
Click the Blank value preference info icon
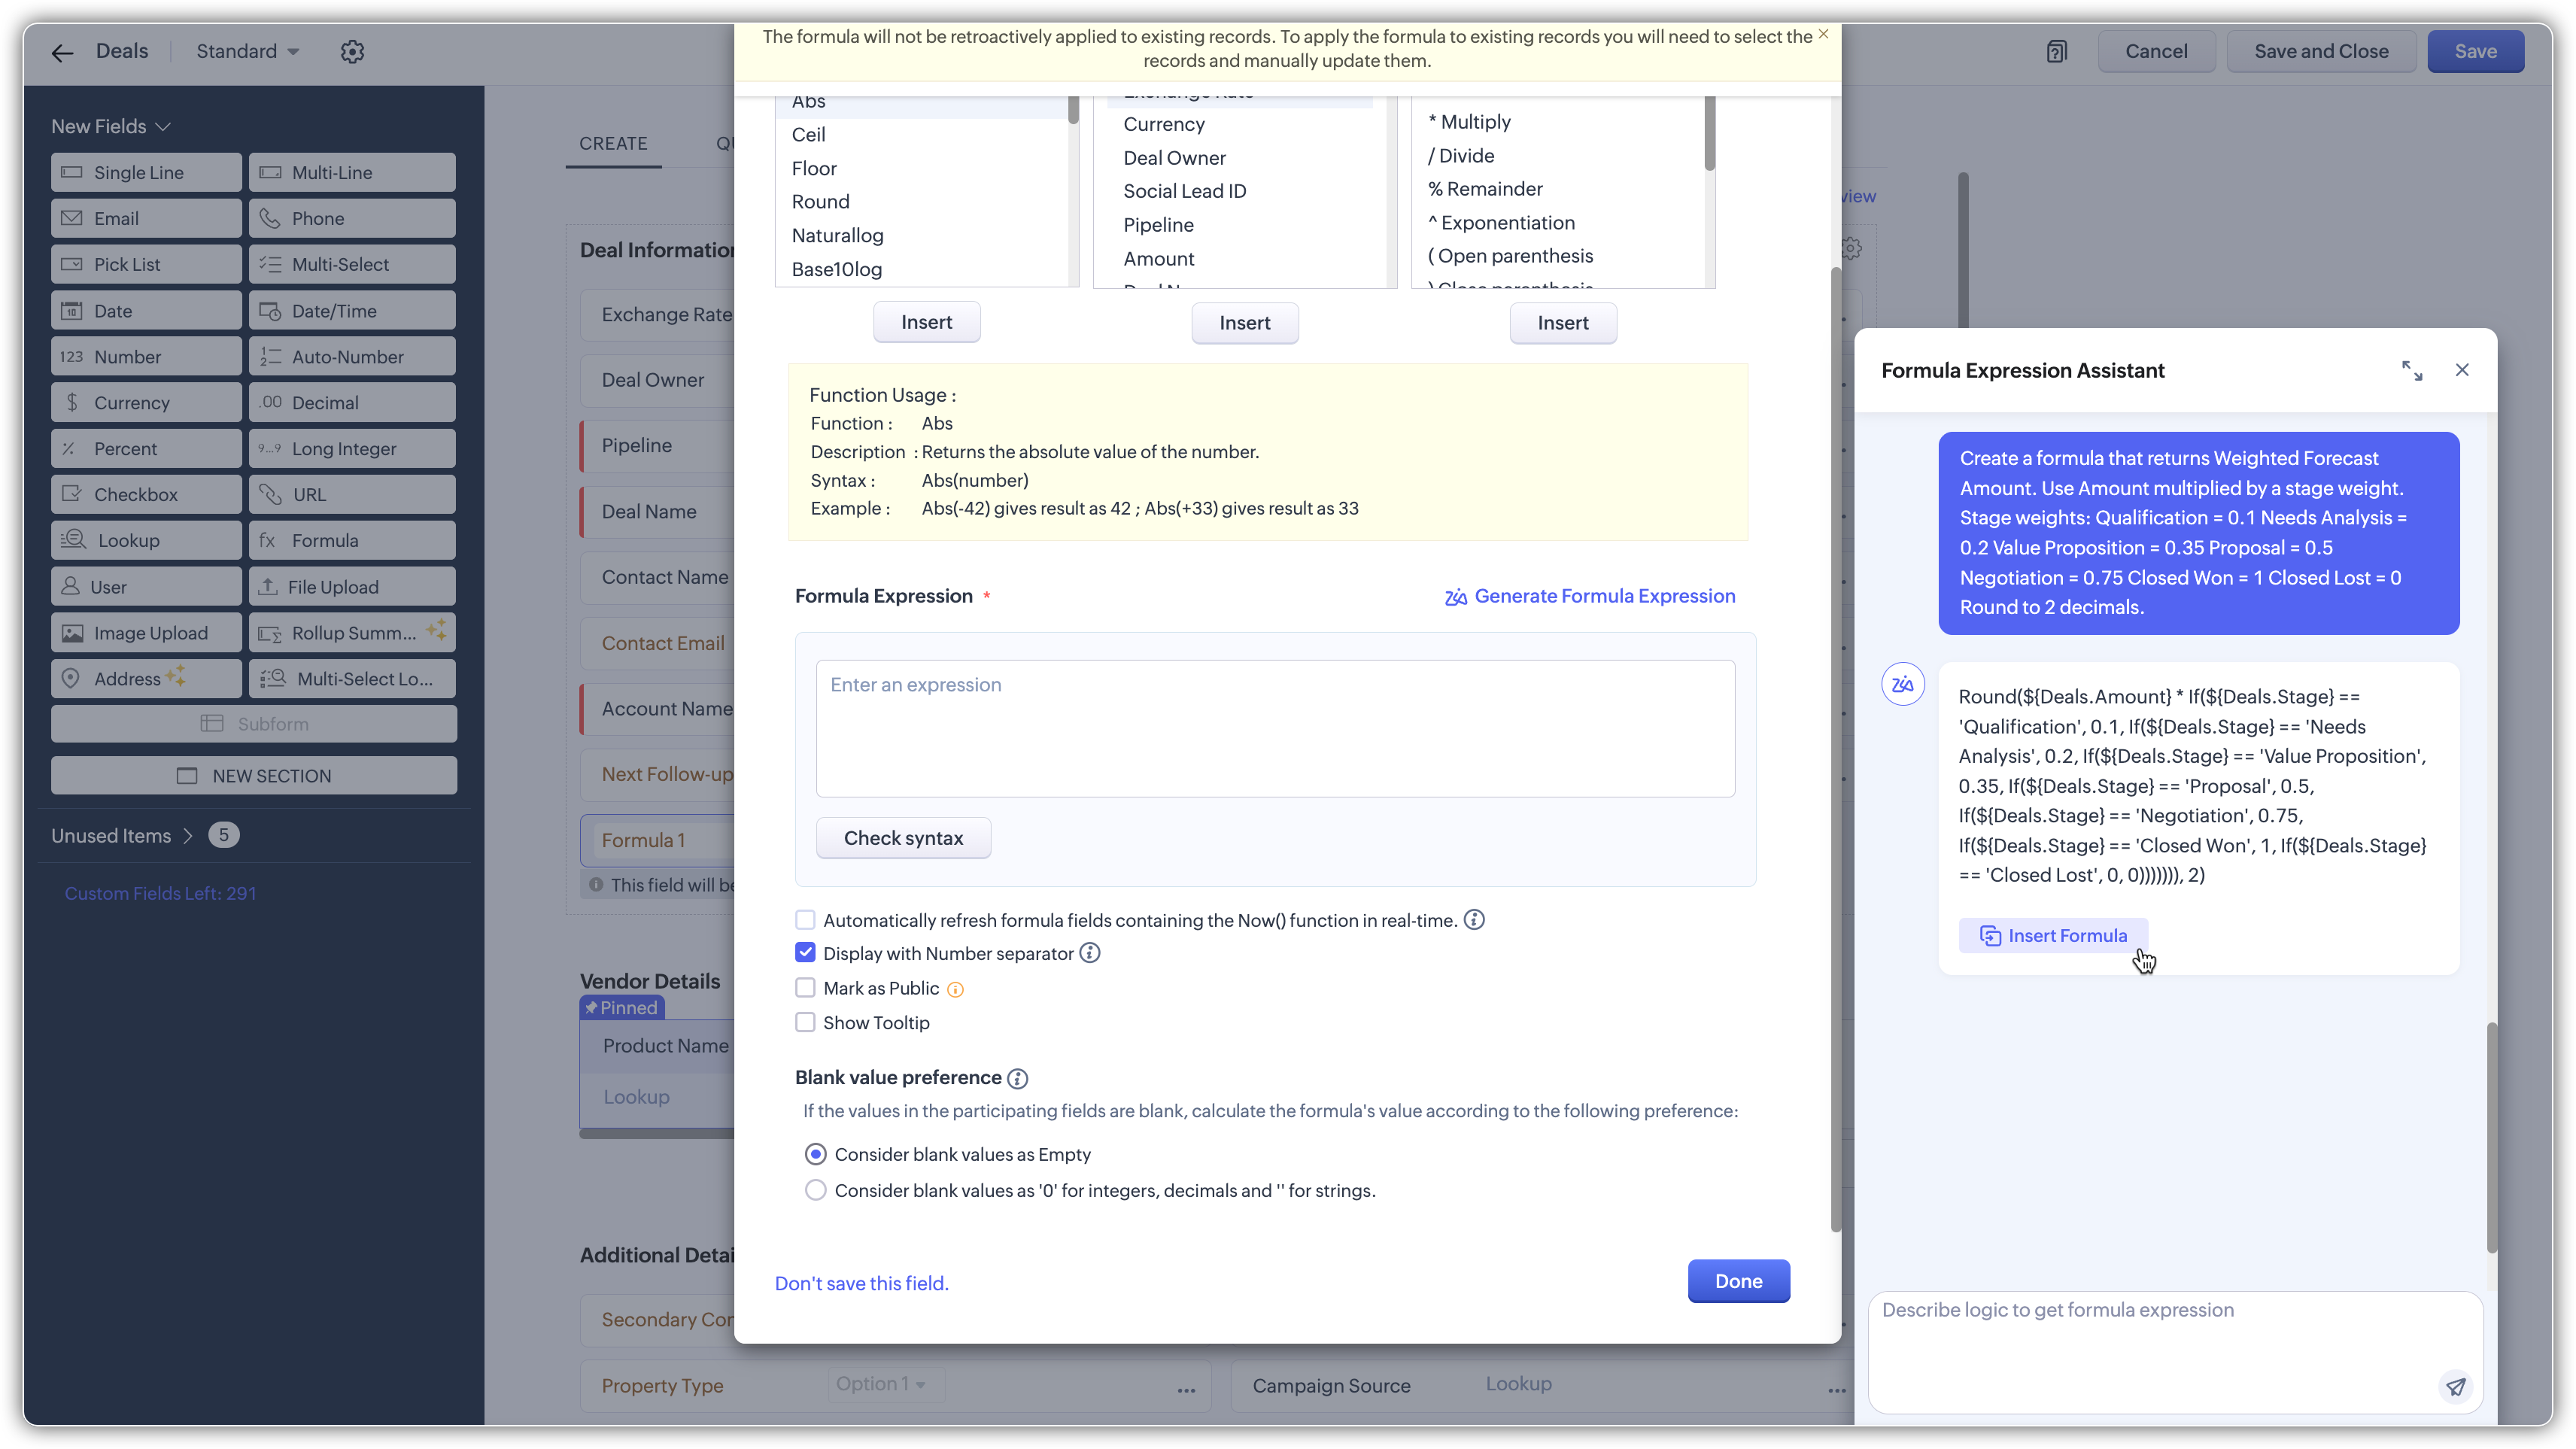point(1017,1078)
